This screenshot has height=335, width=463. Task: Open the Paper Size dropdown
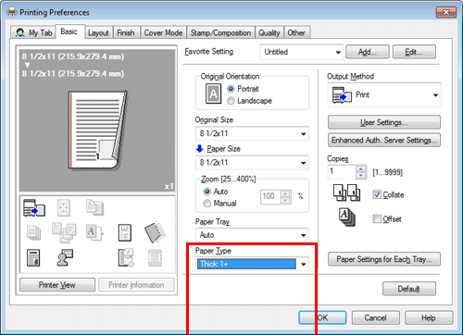pos(252,163)
